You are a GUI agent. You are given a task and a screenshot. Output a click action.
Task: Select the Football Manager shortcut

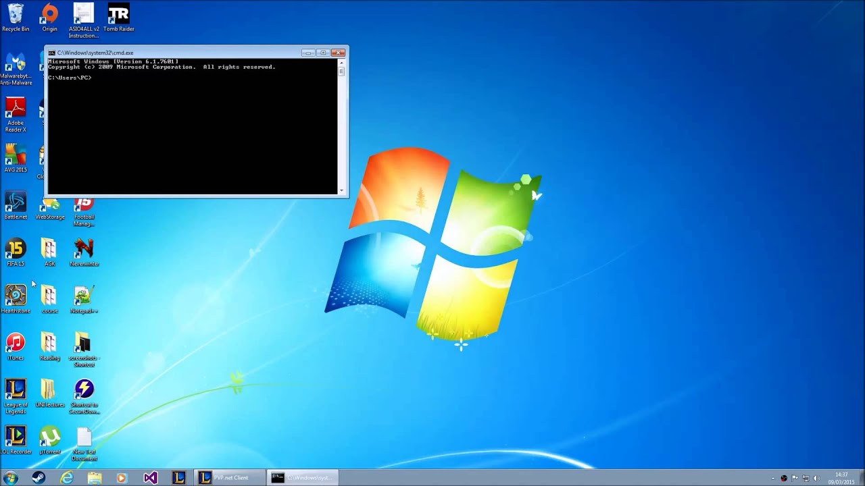tap(84, 212)
